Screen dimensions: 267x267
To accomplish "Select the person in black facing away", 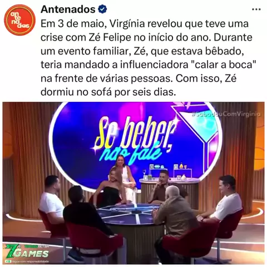I will coord(85,219).
